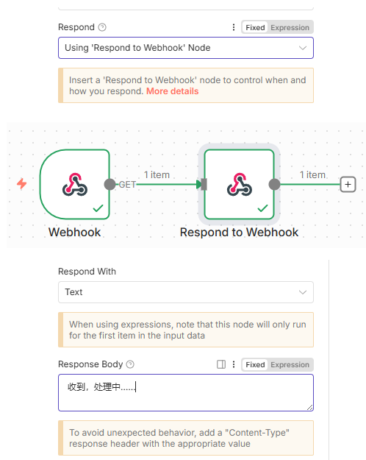
Task: Click inside the Response Body text area
Action: point(186,392)
